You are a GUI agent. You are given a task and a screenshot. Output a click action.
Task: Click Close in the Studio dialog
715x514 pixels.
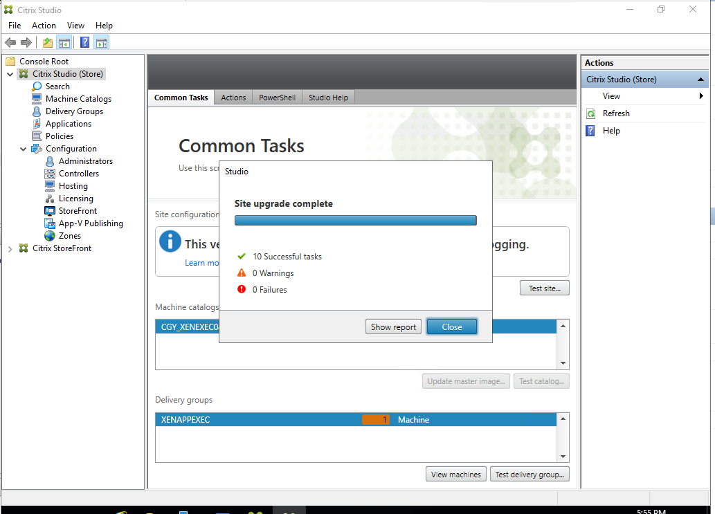coord(452,327)
